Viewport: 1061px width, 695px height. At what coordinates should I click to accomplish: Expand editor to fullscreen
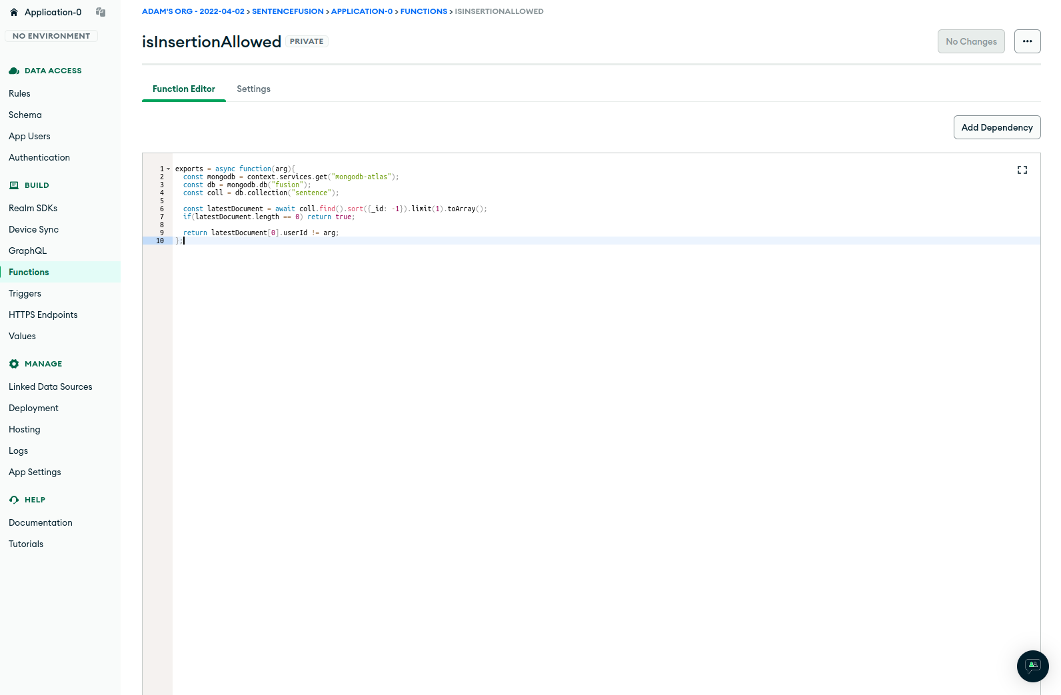tap(1022, 170)
